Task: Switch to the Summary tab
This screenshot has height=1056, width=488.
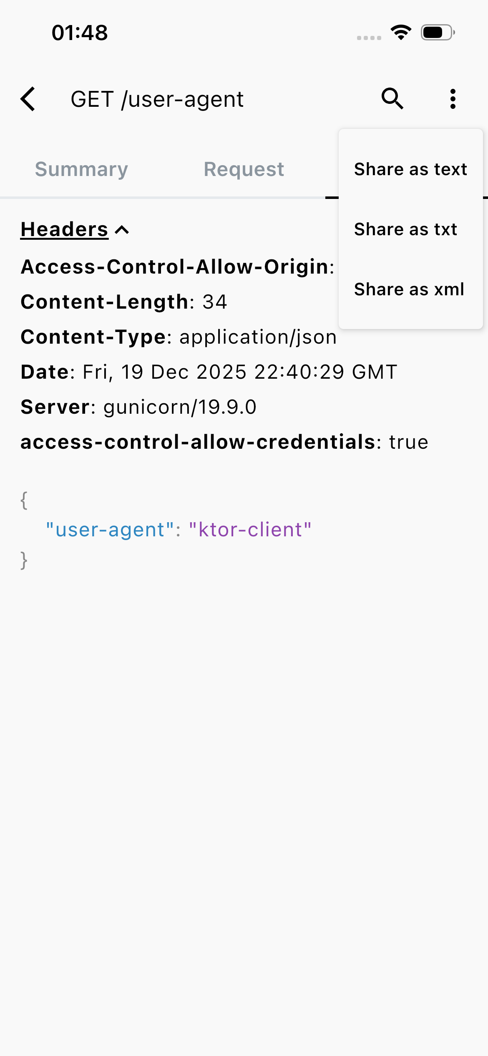Action: 82,169
